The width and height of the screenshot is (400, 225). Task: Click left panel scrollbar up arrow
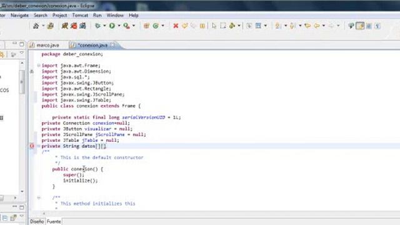(22, 62)
